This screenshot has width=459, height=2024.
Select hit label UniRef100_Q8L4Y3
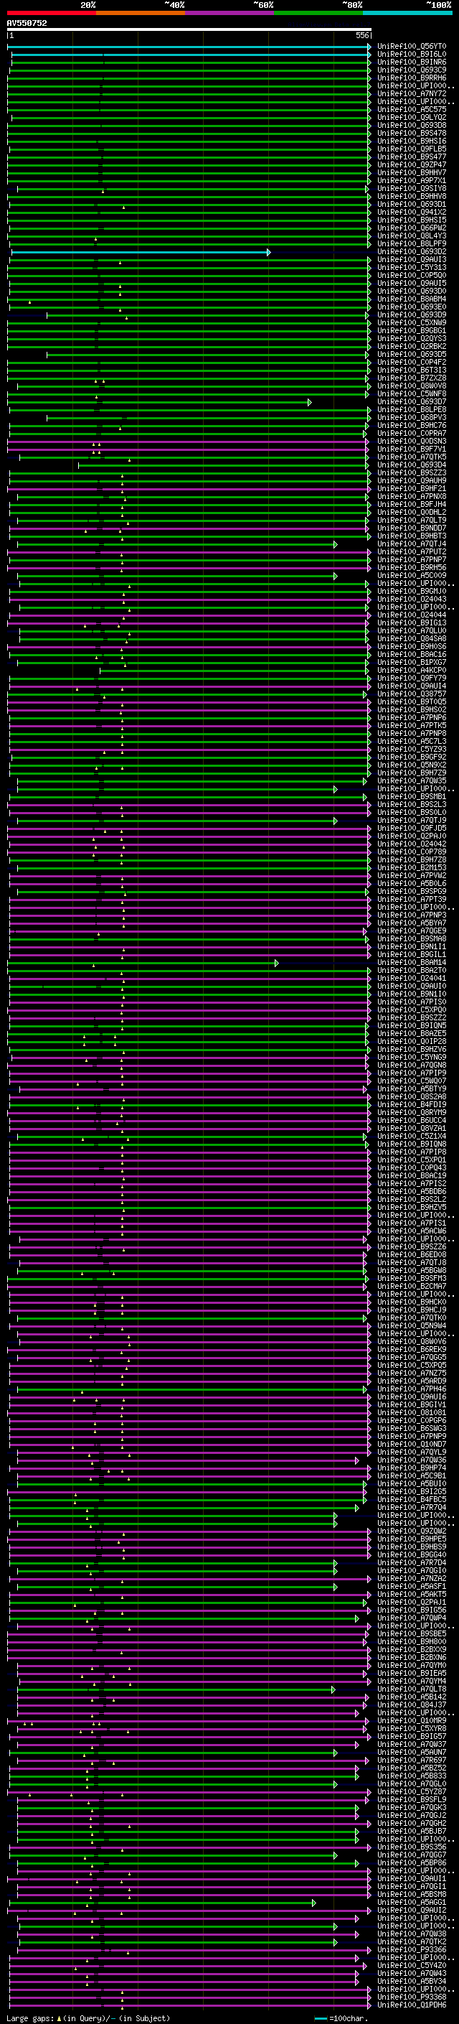(411, 235)
